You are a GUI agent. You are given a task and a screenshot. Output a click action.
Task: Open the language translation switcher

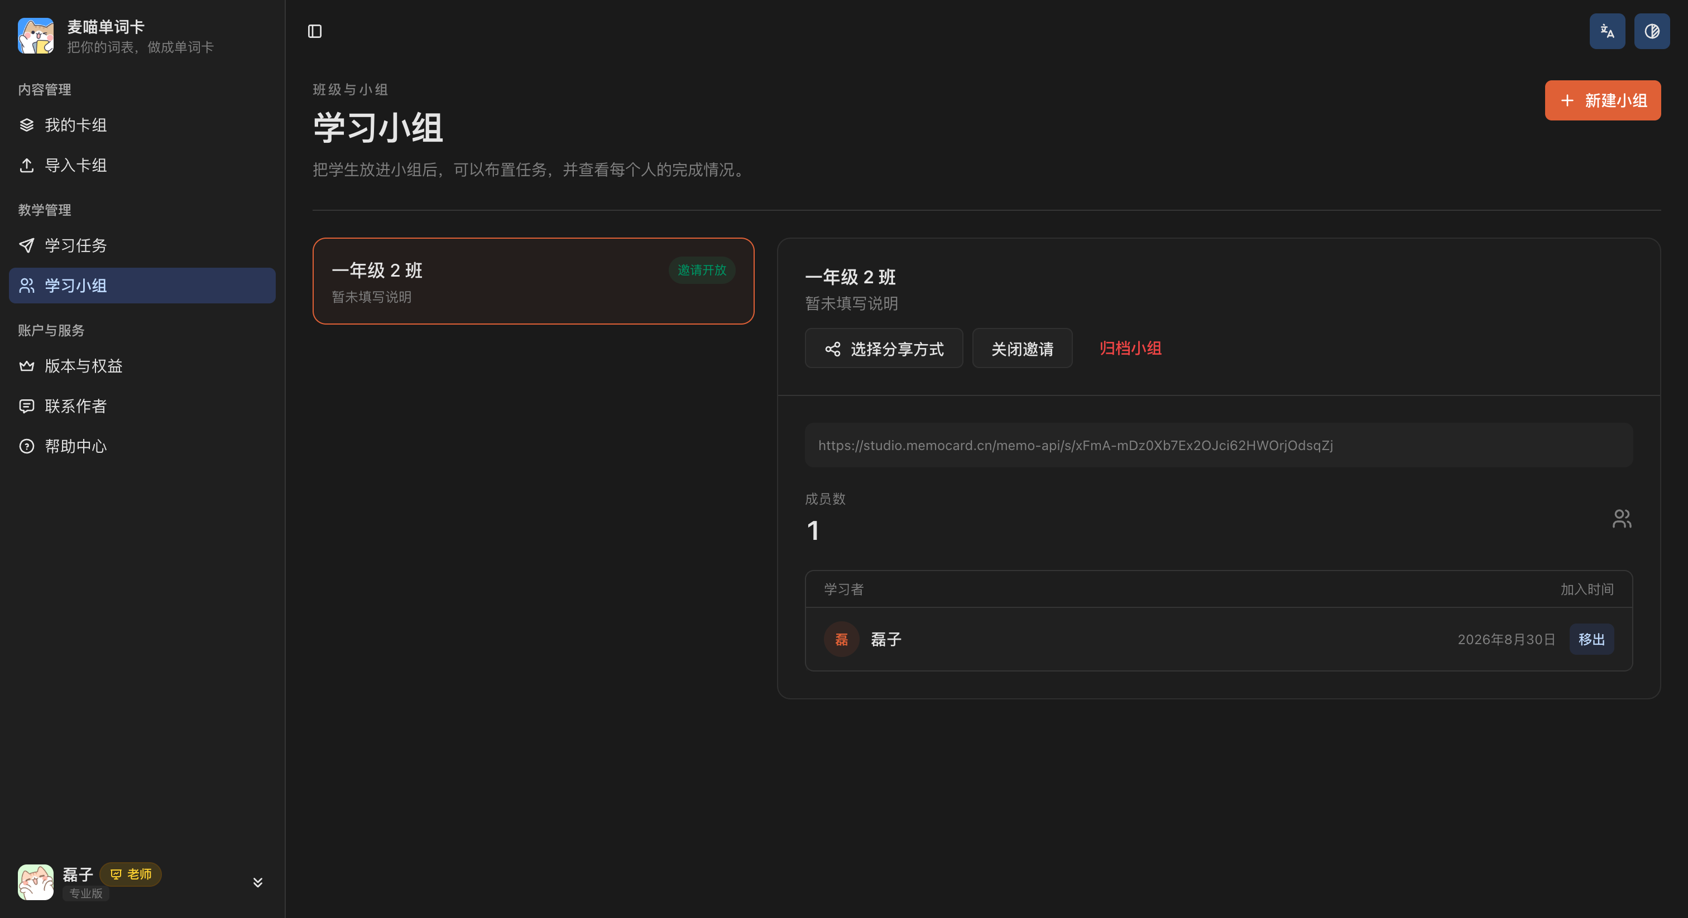coord(1607,31)
